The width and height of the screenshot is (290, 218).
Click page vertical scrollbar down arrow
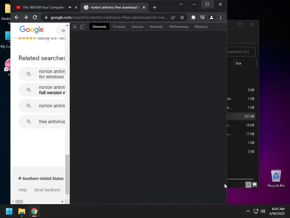(x=67, y=196)
